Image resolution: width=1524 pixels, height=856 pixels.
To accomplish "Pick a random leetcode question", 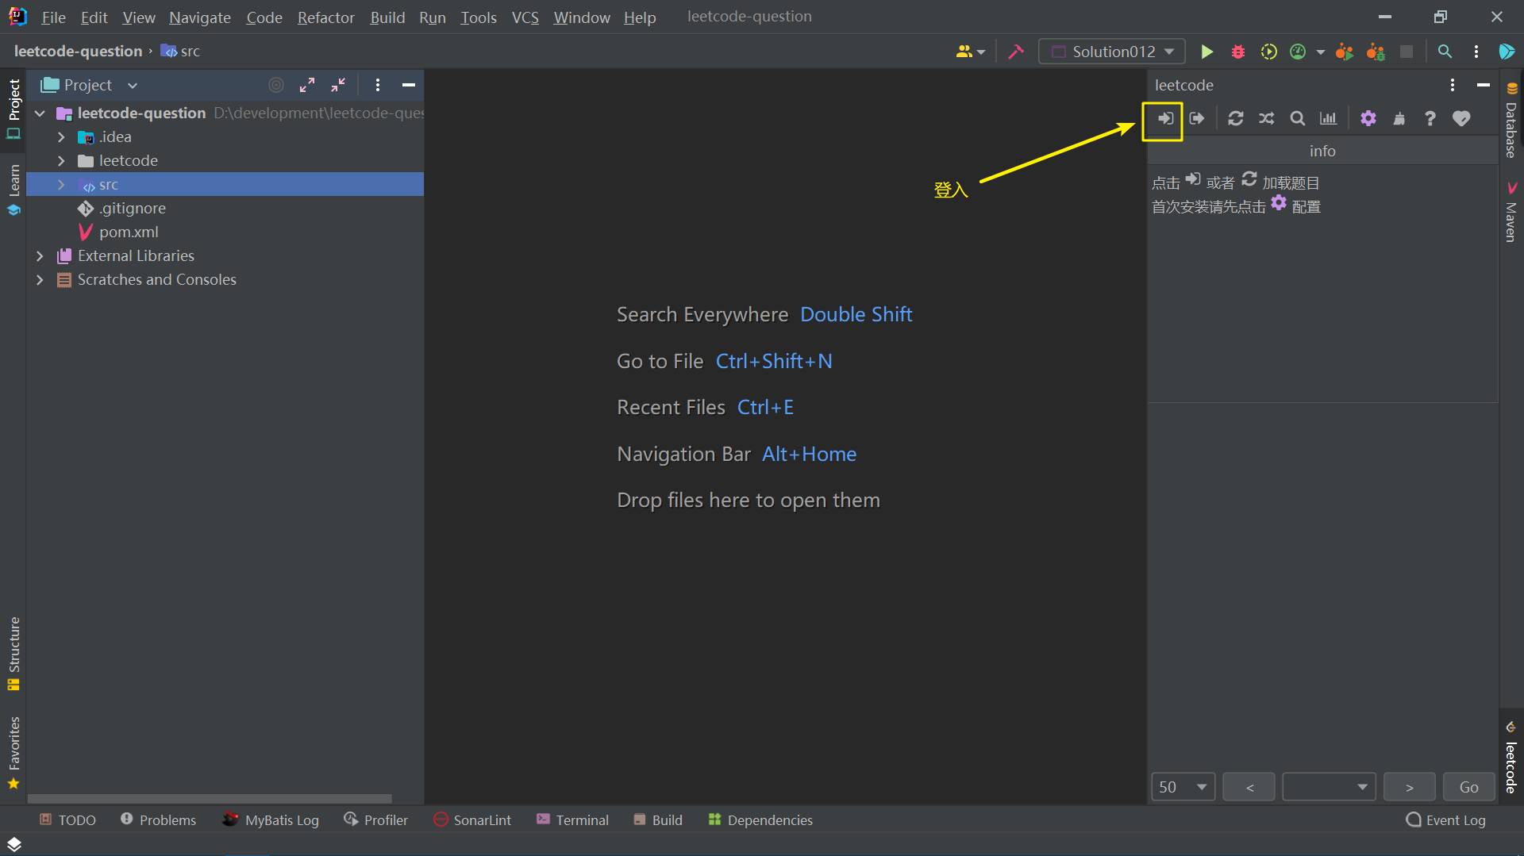I will pyautogui.click(x=1267, y=118).
